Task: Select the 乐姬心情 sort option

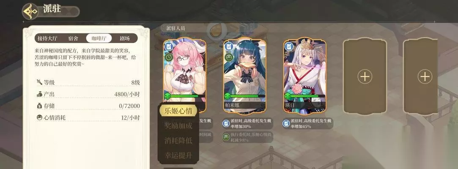Action: [x=178, y=111]
